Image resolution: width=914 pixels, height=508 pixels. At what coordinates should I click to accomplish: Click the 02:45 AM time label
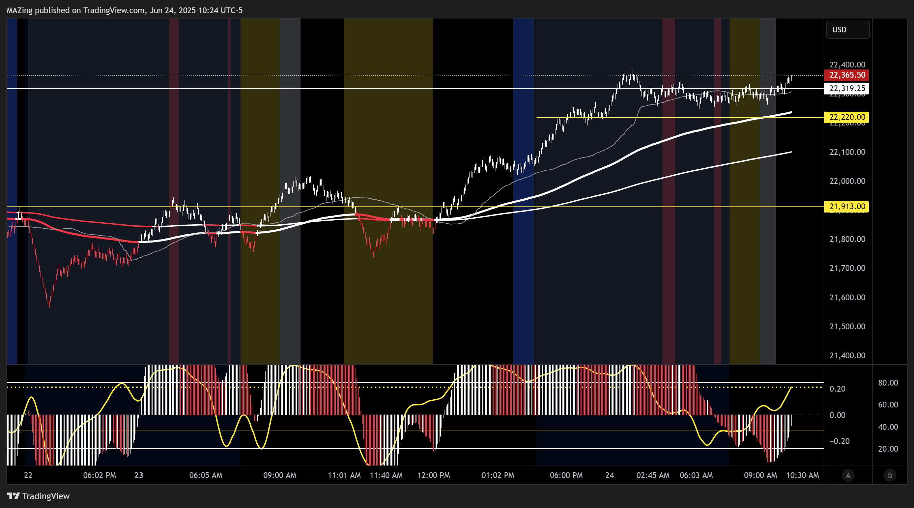coord(653,475)
